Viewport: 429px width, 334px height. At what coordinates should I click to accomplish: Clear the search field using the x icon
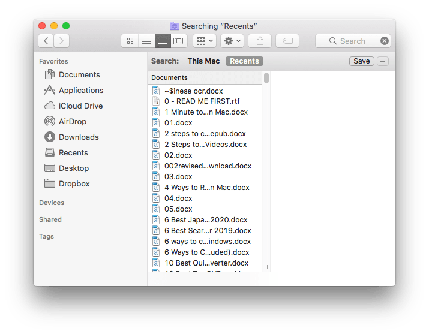pos(385,41)
